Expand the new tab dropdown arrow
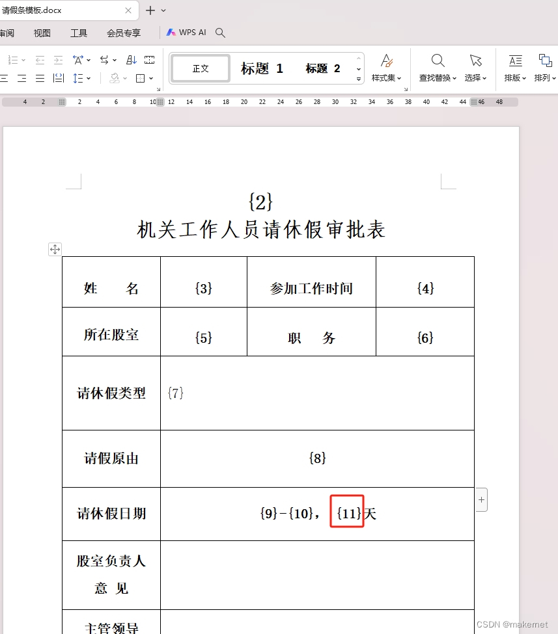558x634 pixels. point(163,10)
